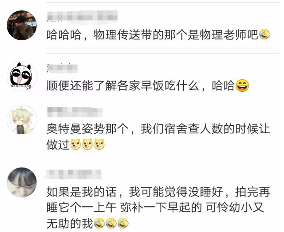Click the last laughing-crying emoji in last comment
Image resolution: width=284 pixels, height=232 pixels.
click(123, 223)
